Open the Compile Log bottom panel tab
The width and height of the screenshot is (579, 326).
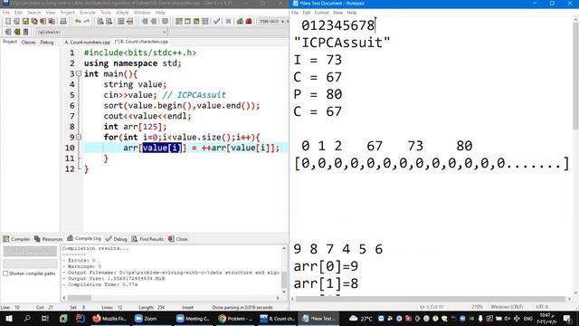pyautogui.click(x=84, y=238)
